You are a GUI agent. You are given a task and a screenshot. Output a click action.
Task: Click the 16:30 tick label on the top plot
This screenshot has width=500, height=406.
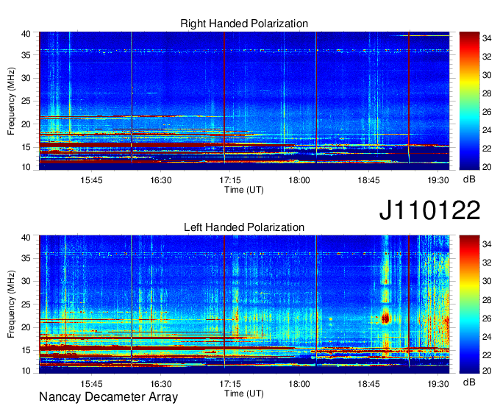click(161, 180)
